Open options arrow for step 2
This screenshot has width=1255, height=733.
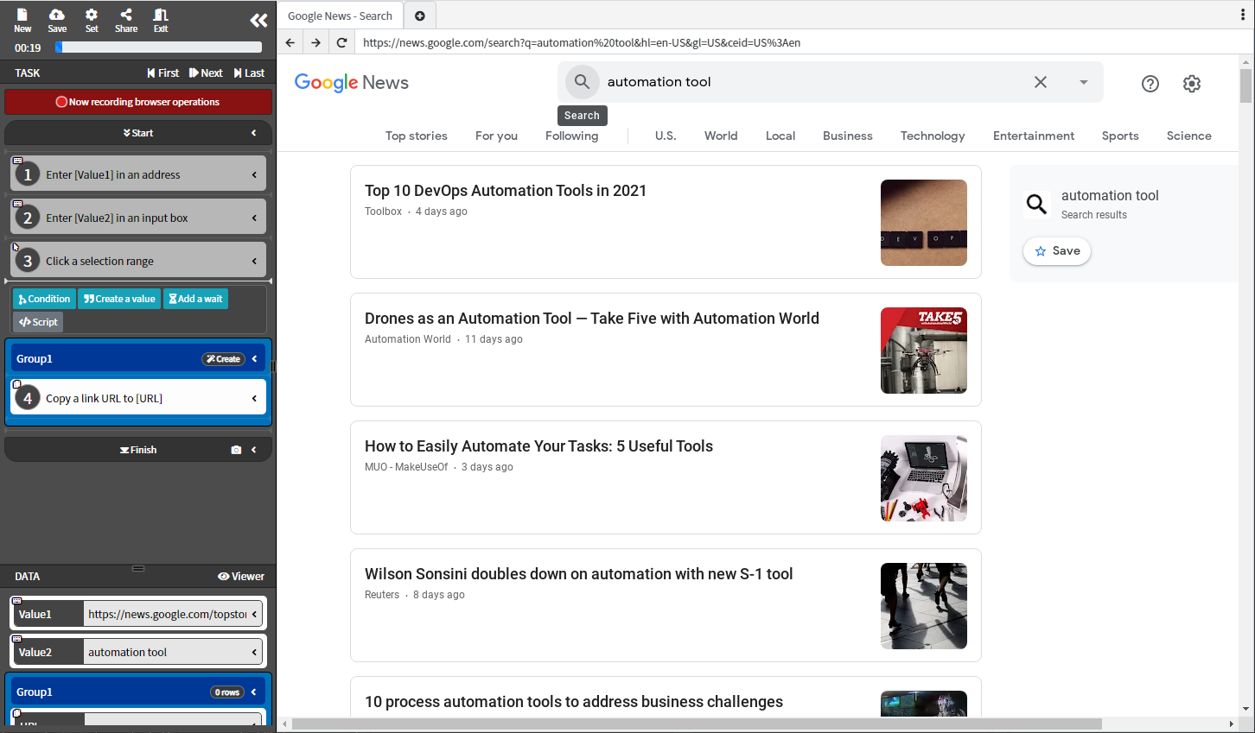(x=254, y=218)
